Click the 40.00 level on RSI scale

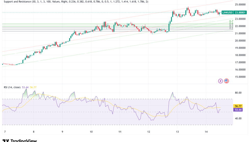coord(239,118)
